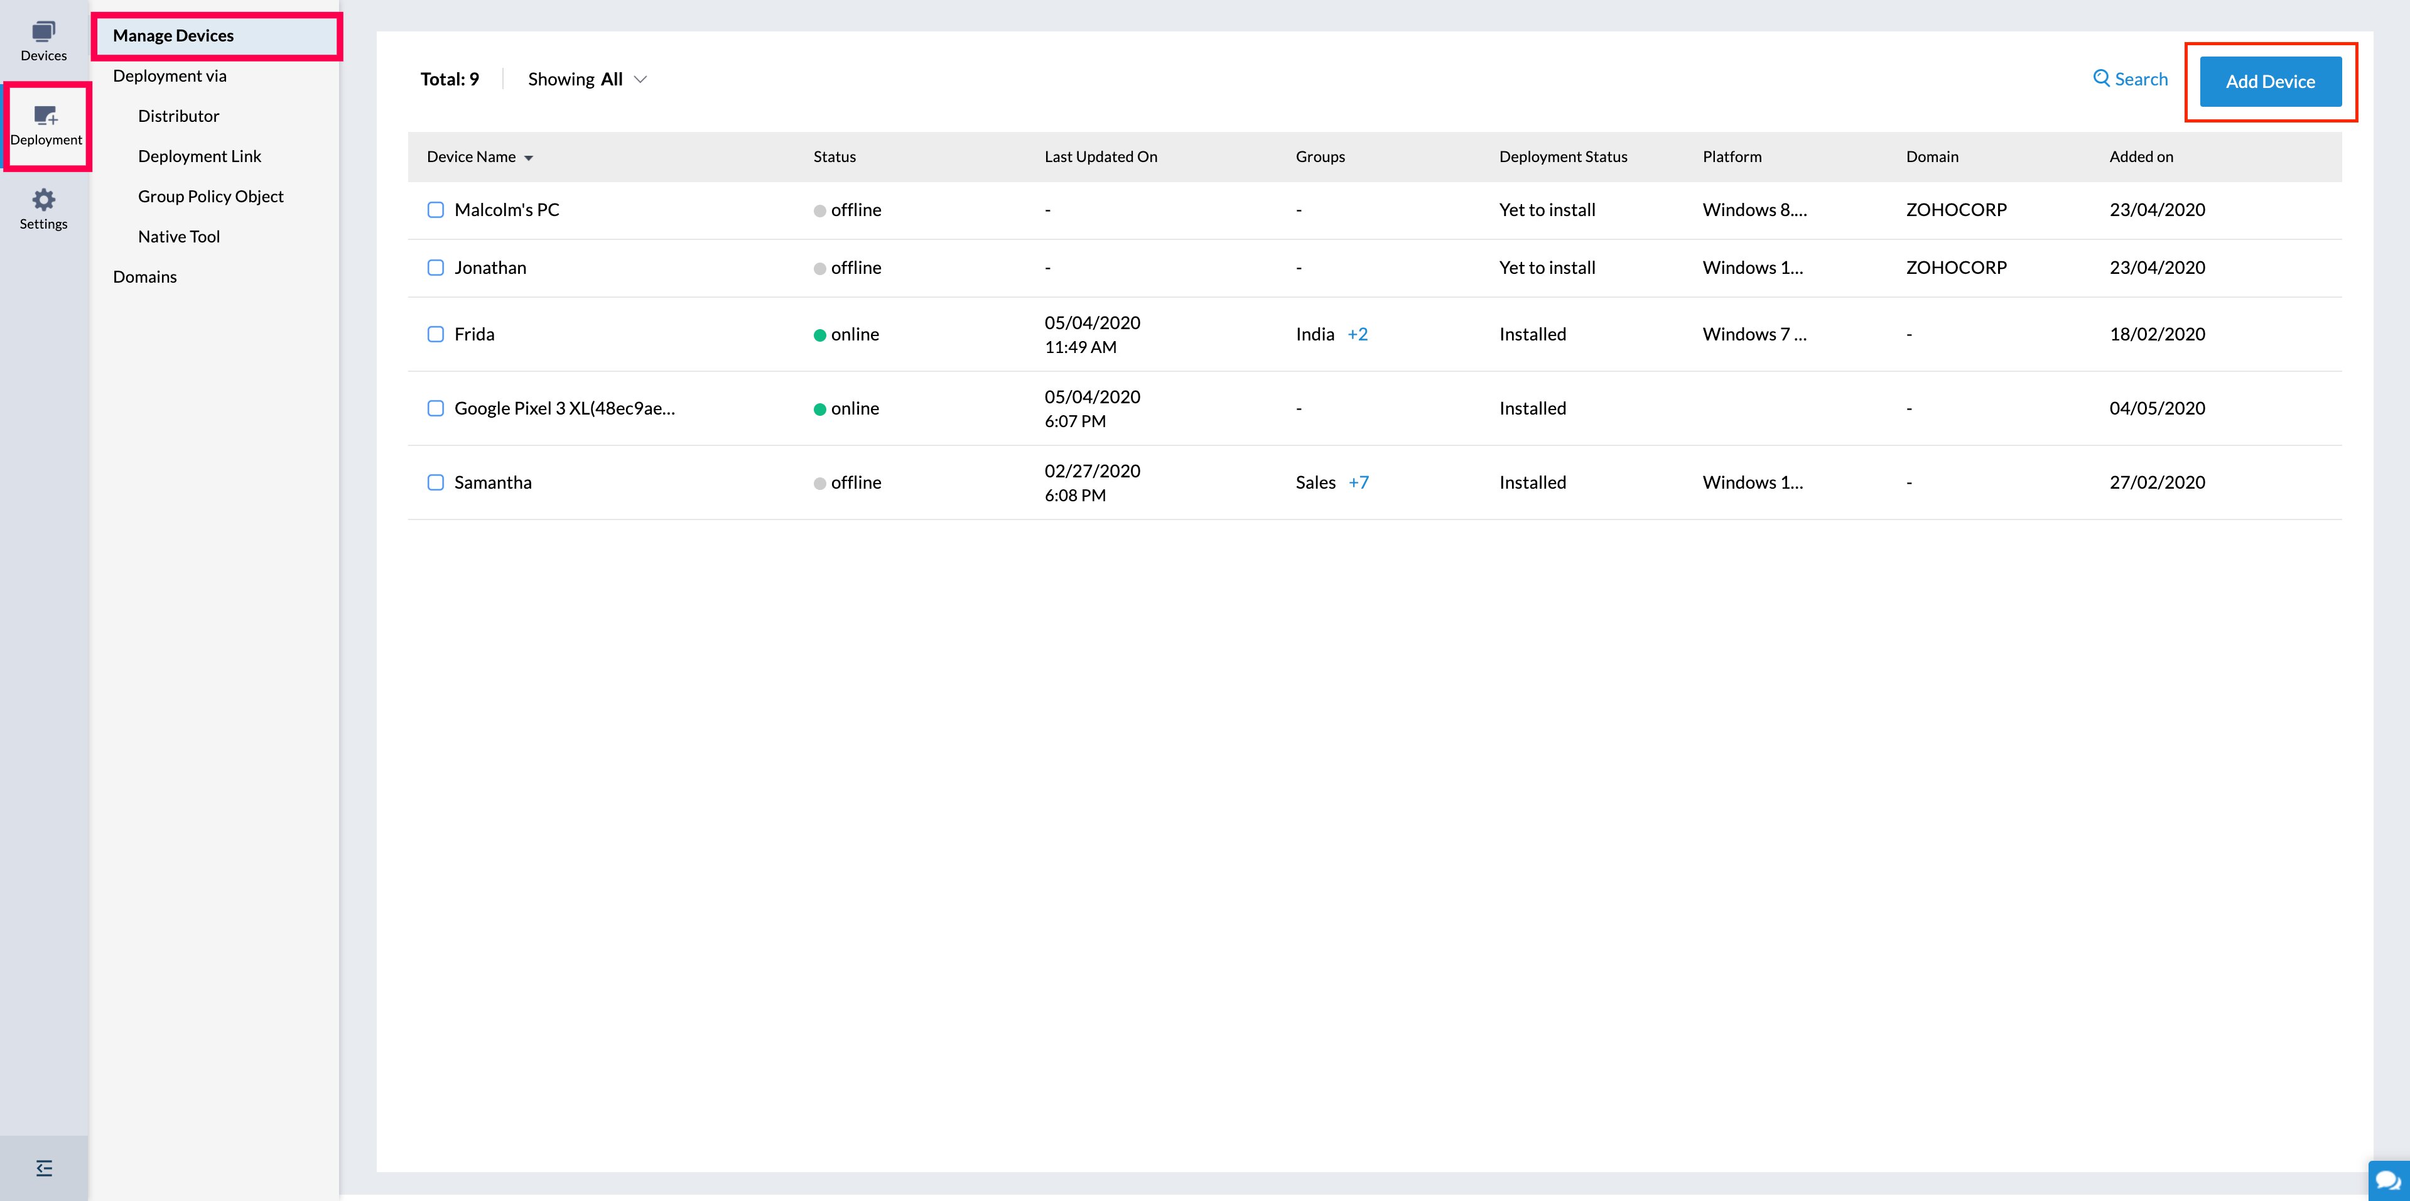The height and width of the screenshot is (1201, 2410).
Task: Select the Samantha device row
Action: pyautogui.click(x=493, y=482)
